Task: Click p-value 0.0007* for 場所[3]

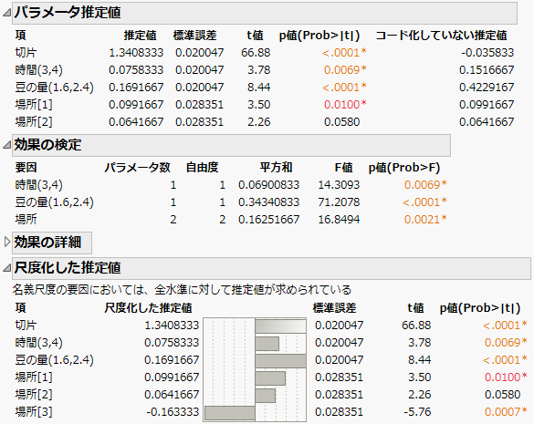Action: pyautogui.click(x=506, y=412)
